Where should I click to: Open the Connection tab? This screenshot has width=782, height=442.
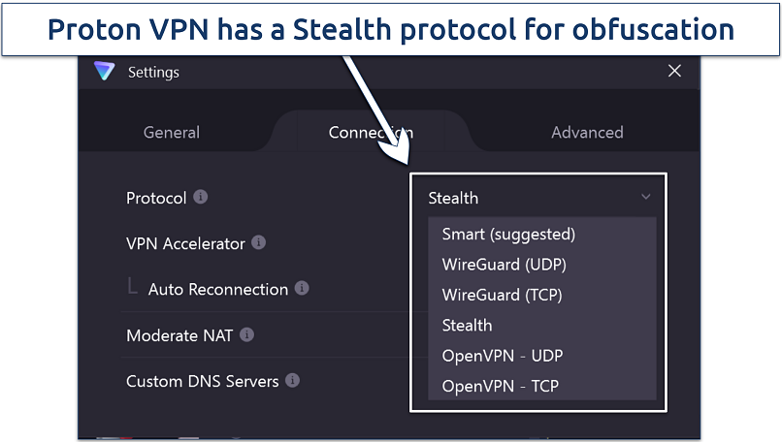point(371,132)
